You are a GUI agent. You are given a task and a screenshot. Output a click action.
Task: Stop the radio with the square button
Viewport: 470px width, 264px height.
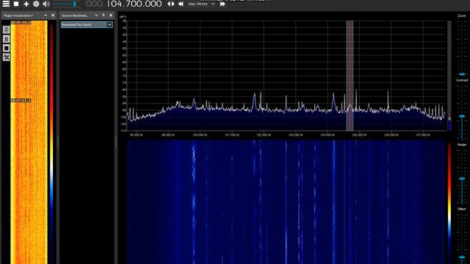point(16,4)
